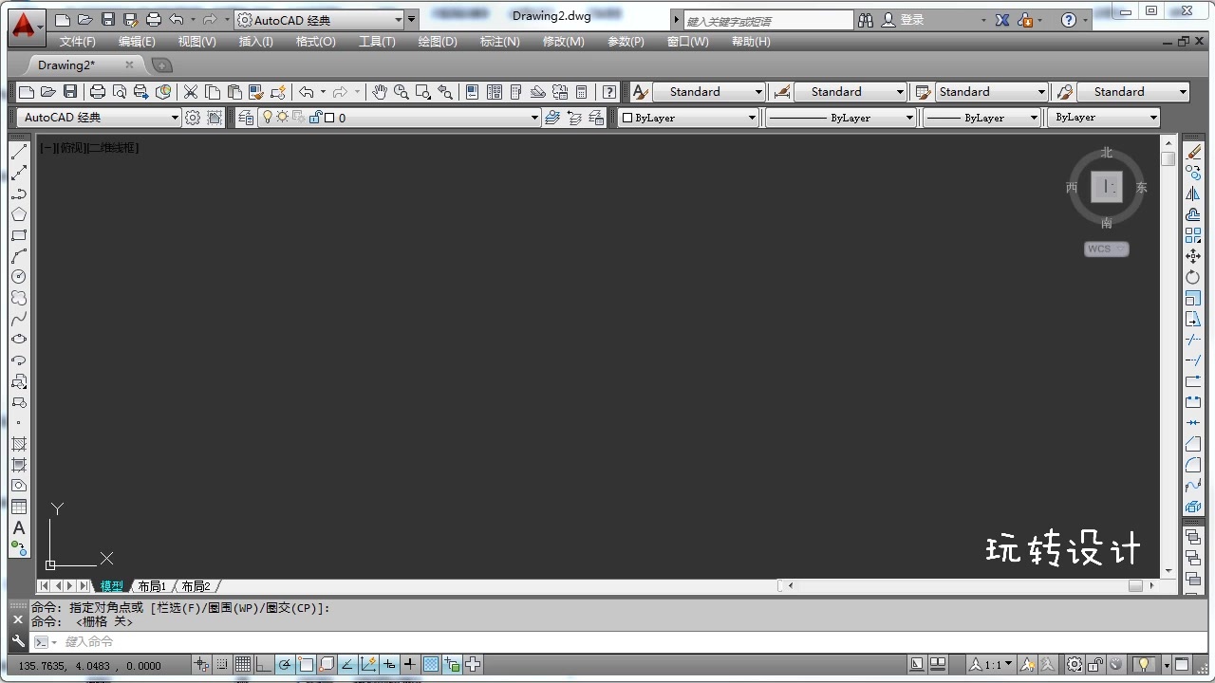Select the Rotate modify tool
The width and height of the screenshot is (1215, 683).
(1194, 277)
